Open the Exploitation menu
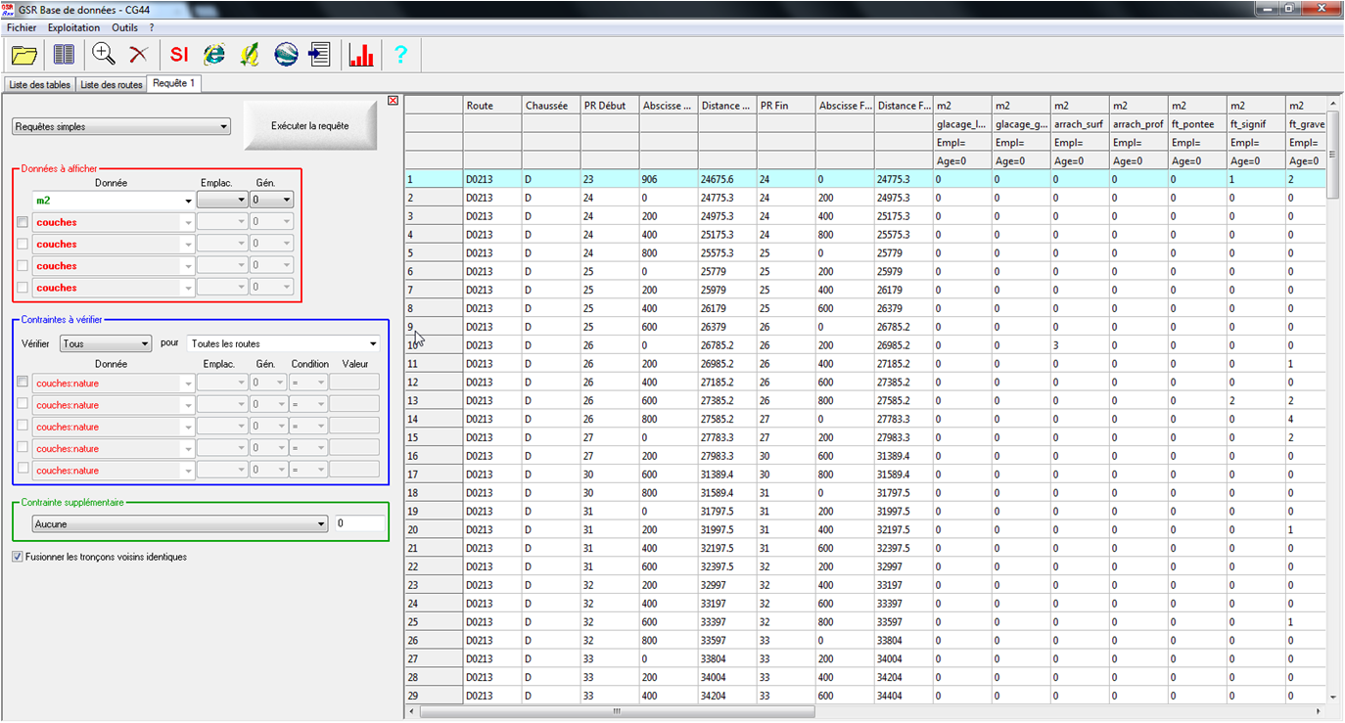 [x=73, y=27]
